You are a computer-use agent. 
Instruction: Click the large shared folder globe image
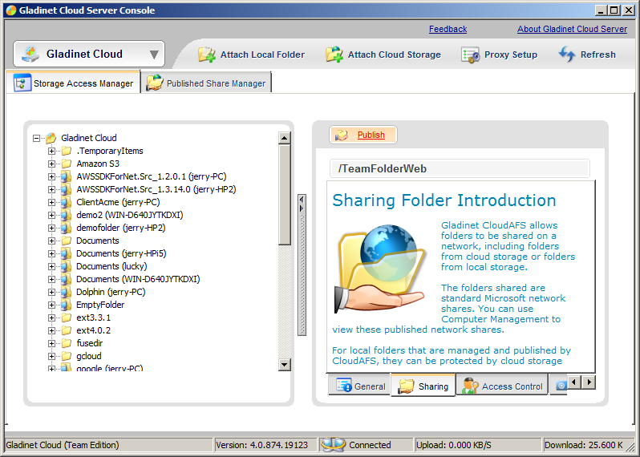click(x=379, y=269)
